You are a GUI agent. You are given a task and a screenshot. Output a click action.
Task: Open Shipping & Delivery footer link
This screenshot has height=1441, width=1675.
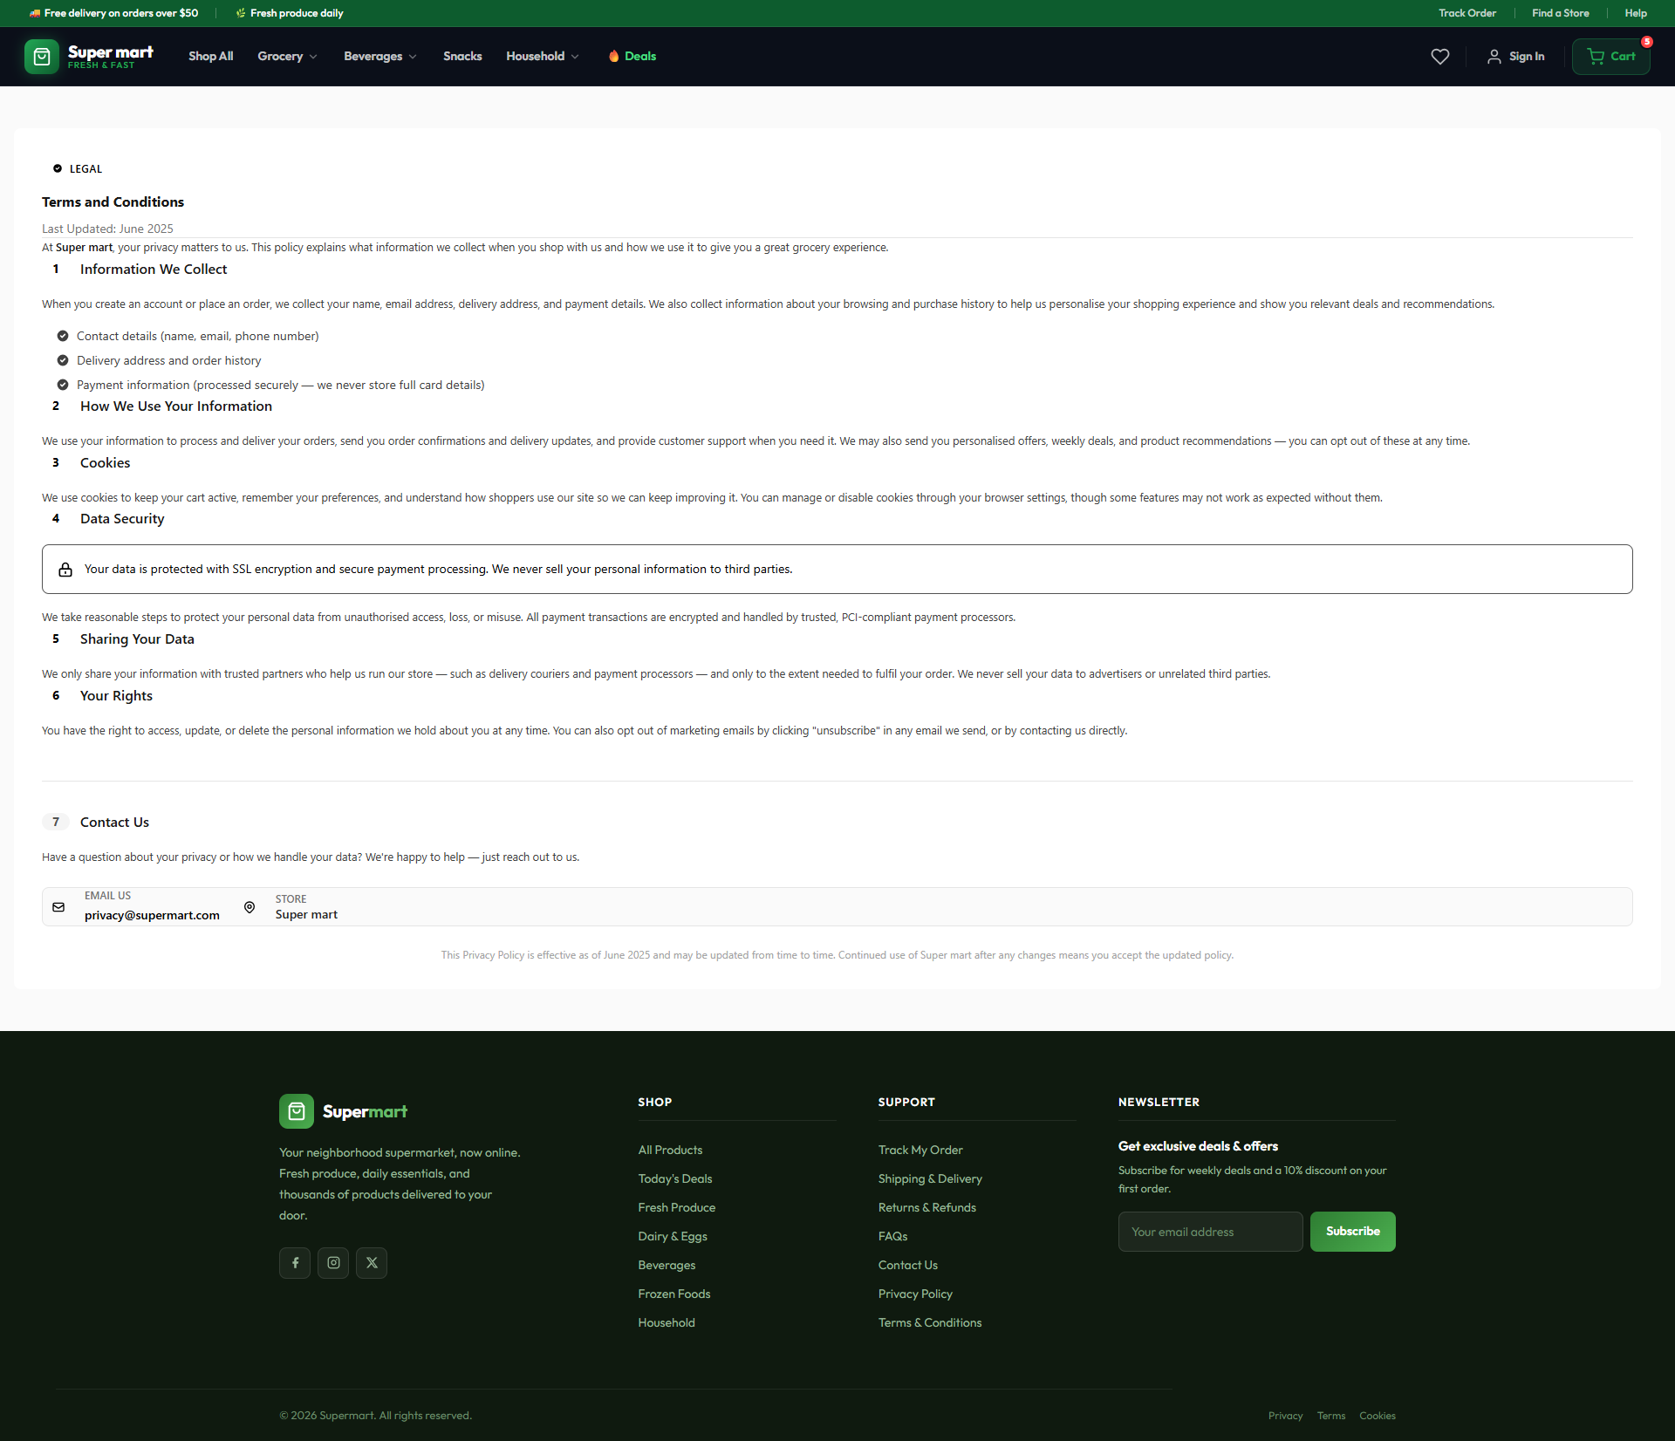point(930,1178)
